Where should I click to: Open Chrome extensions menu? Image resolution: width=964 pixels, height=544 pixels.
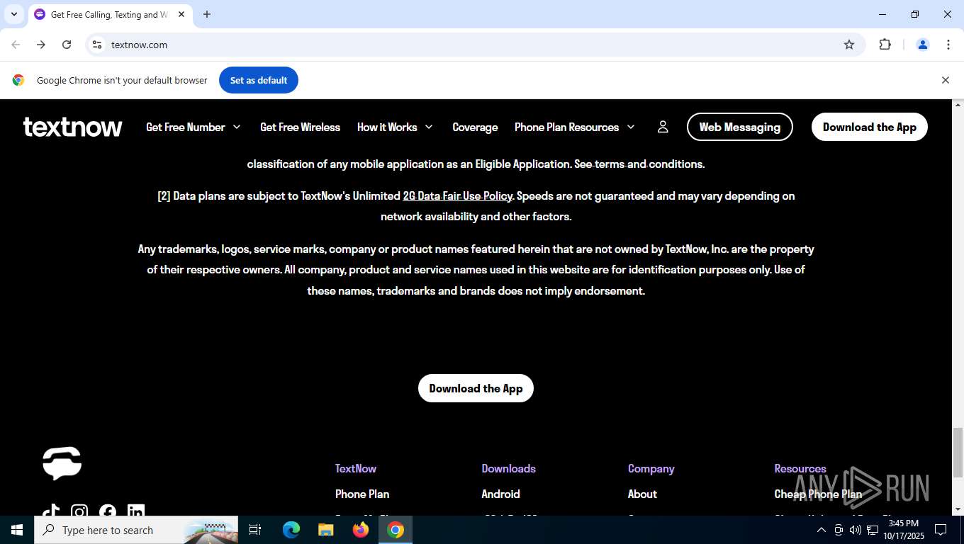click(x=885, y=45)
